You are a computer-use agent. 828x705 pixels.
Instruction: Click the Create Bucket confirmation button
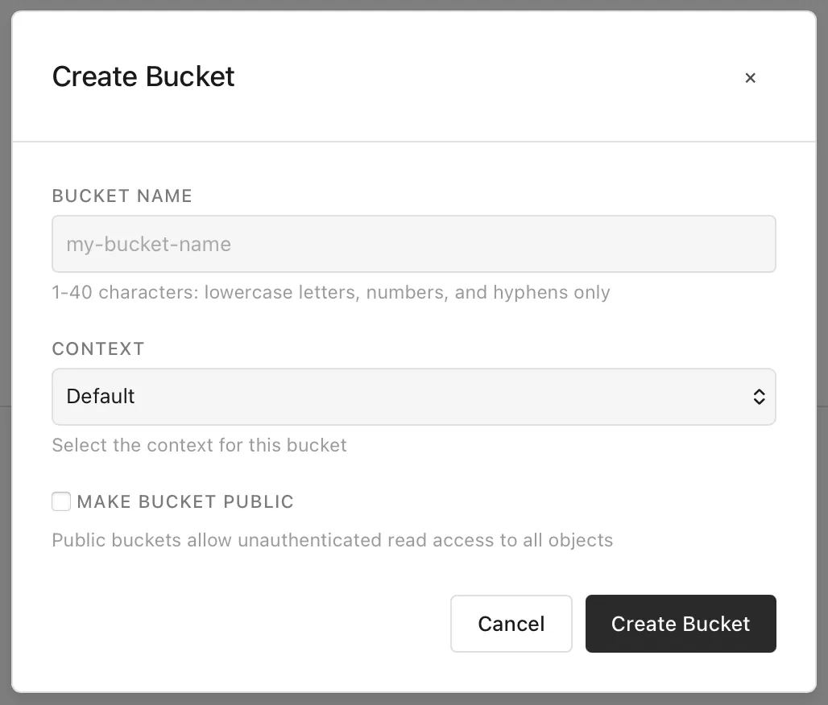(681, 623)
